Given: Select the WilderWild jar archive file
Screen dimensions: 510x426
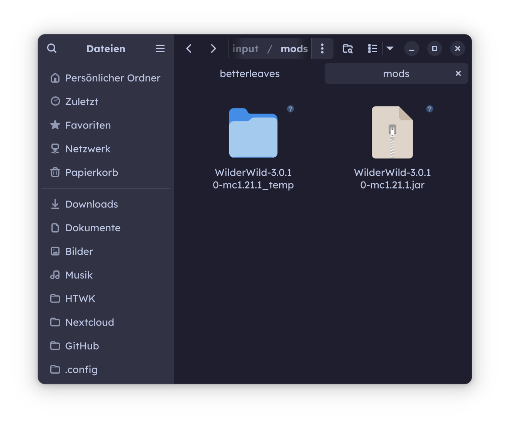Looking at the screenshot, I should tap(392, 133).
